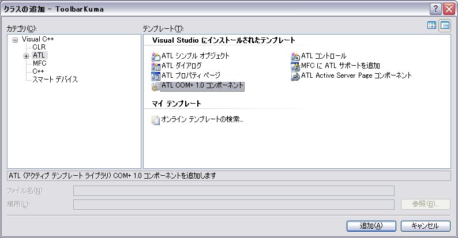Click the ファイル名 input field
The height and width of the screenshot is (238, 458).
[x=234, y=191]
